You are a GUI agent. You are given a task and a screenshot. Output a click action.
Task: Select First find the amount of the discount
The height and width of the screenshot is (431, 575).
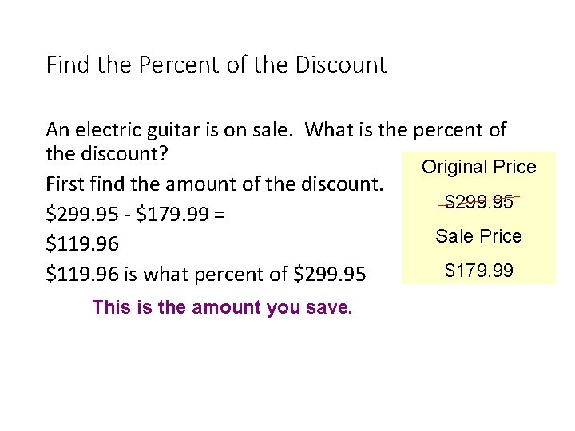[215, 184]
